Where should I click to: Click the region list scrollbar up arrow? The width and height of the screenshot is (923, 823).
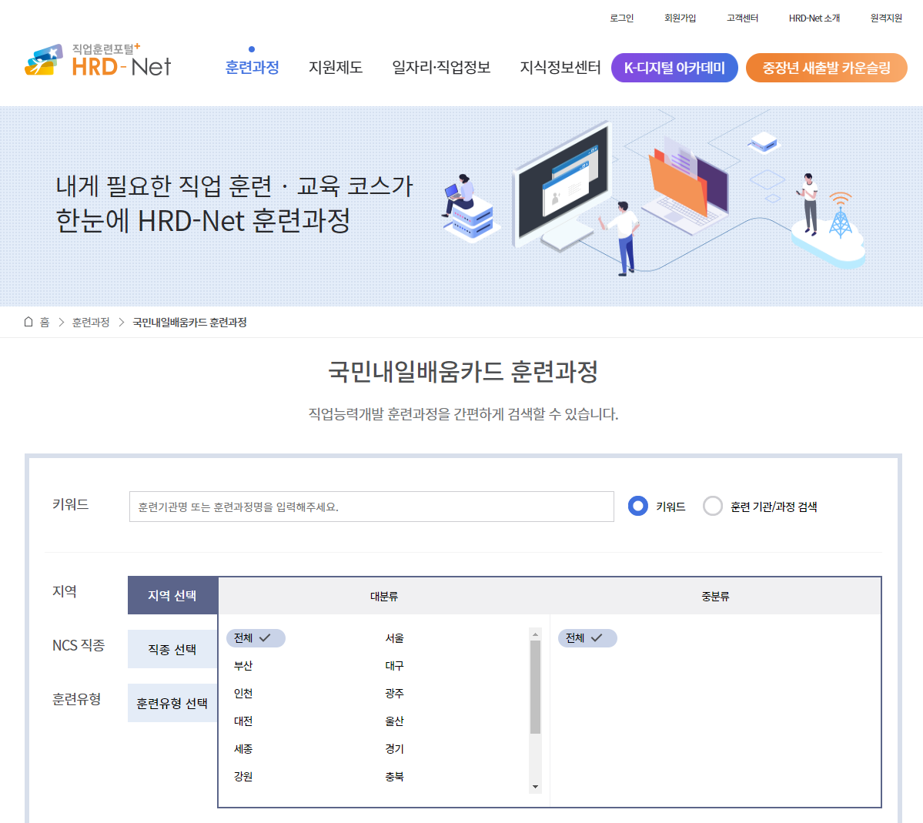[x=535, y=634]
